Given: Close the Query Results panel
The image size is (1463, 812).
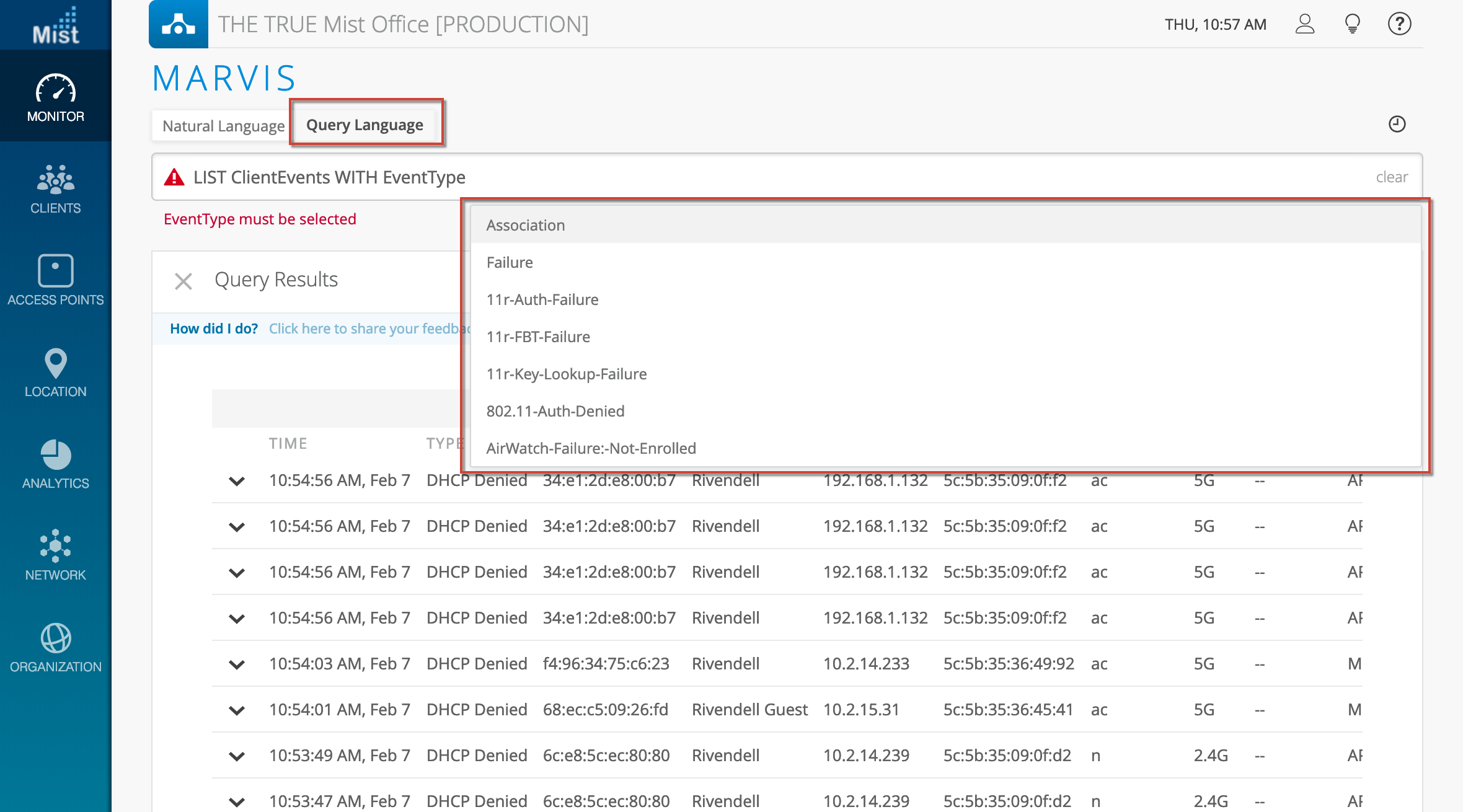Looking at the screenshot, I should click(x=183, y=281).
